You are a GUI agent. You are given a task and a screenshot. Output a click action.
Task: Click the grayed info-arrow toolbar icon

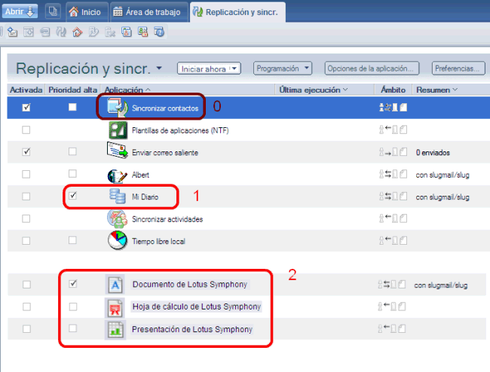click(93, 32)
